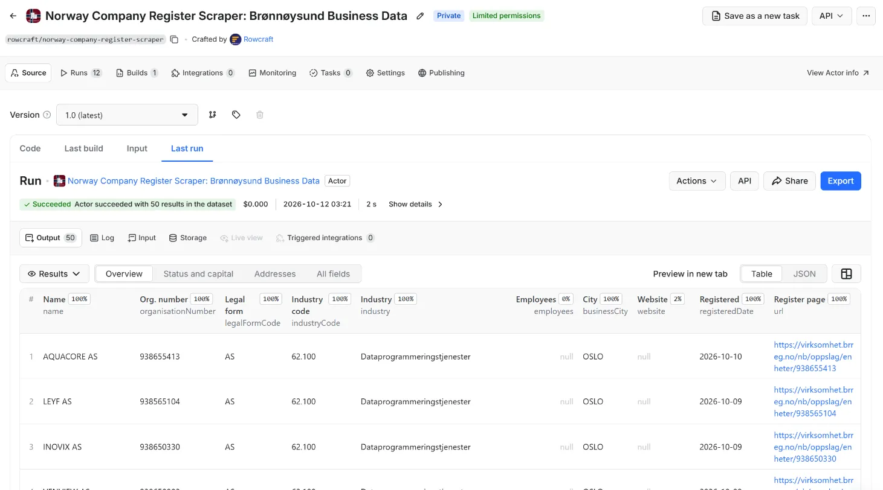Click the Rowcraft author link

point(258,39)
